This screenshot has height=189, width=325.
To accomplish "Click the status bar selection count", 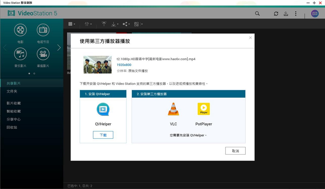I will [x=80, y=186].
